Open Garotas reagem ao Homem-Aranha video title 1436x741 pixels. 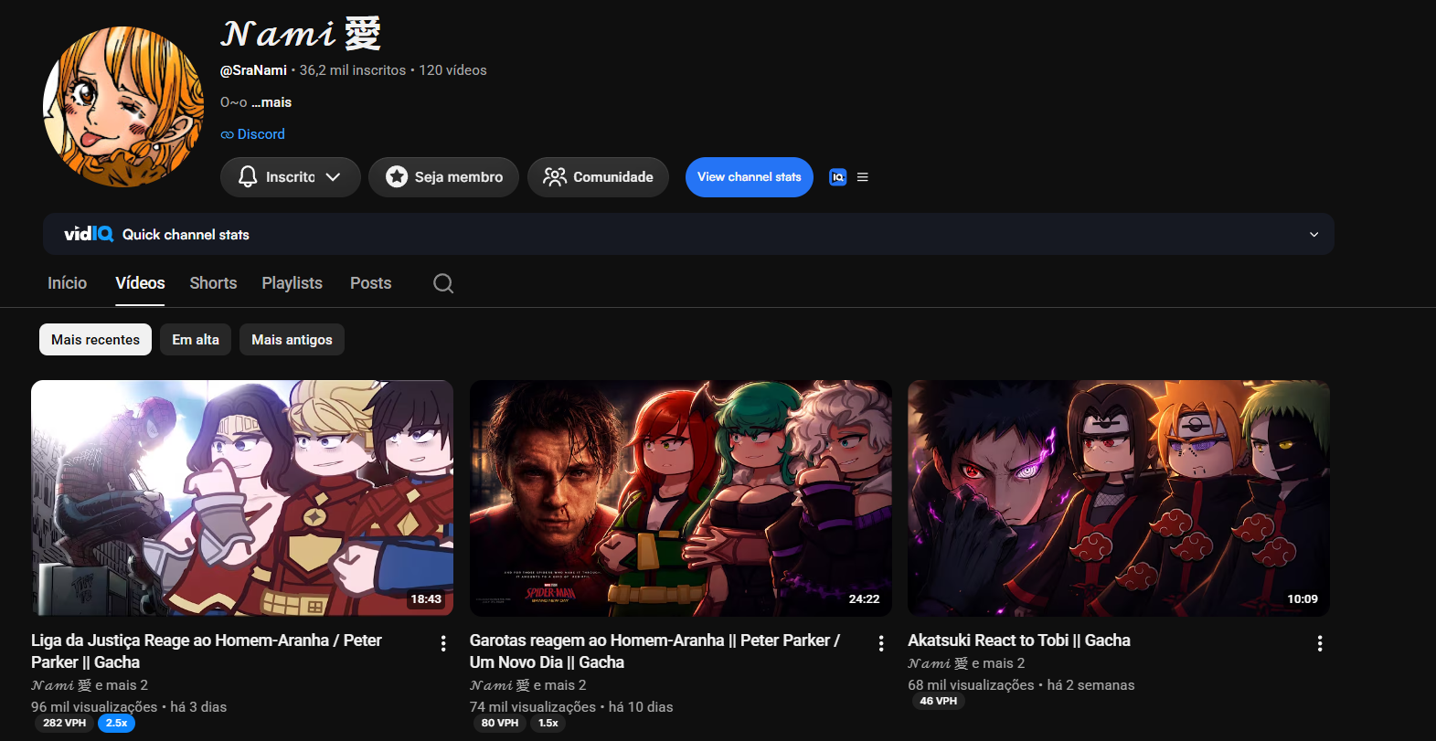[654, 651]
